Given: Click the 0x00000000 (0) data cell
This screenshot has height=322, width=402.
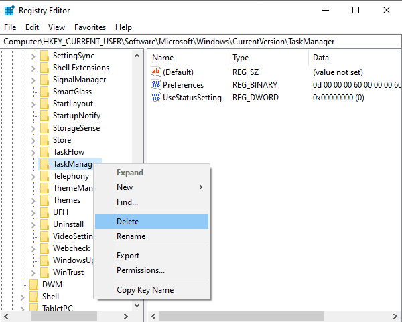Looking at the screenshot, I should coord(338,98).
